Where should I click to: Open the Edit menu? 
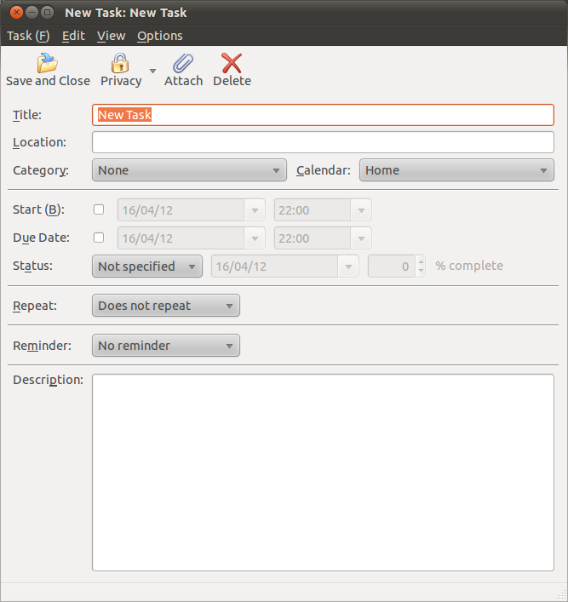(x=73, y=36)
